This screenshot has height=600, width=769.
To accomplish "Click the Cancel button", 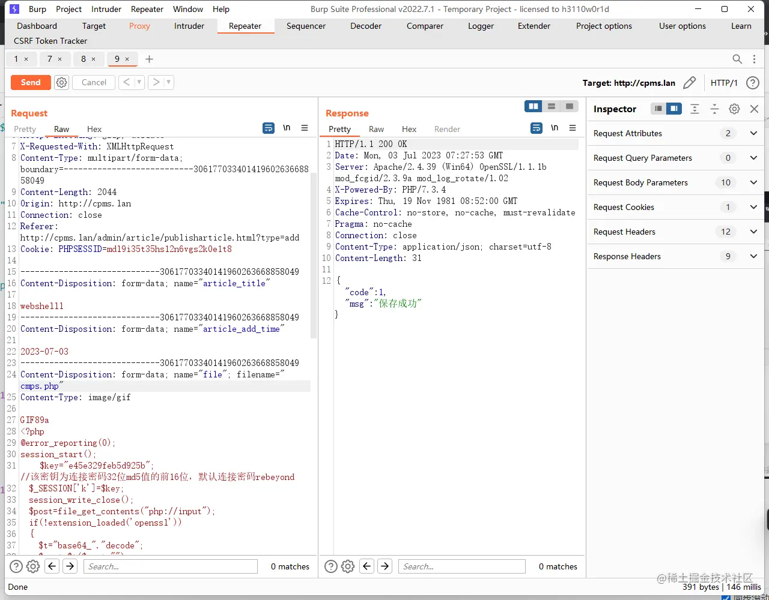I will 94,82.
